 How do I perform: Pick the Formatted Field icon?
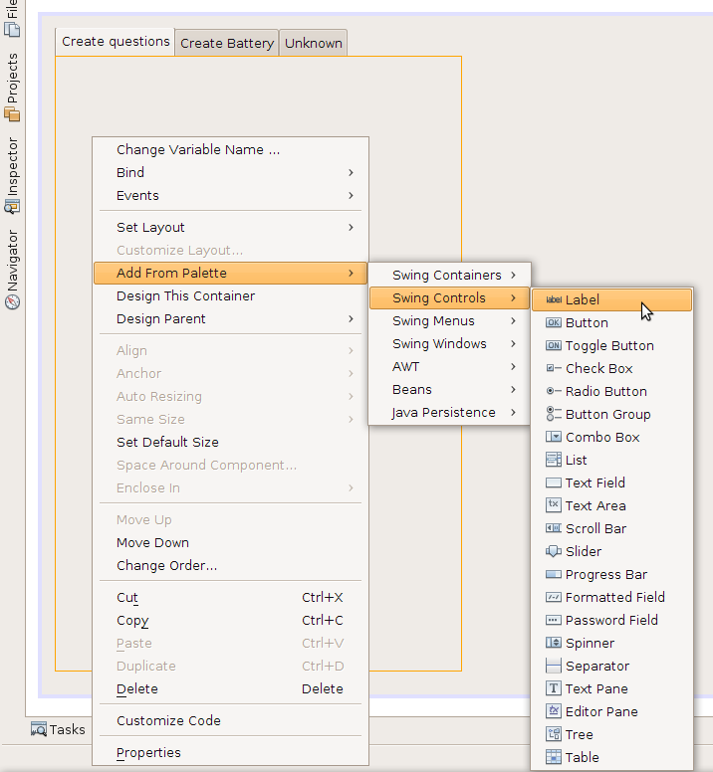click(554, 597)
